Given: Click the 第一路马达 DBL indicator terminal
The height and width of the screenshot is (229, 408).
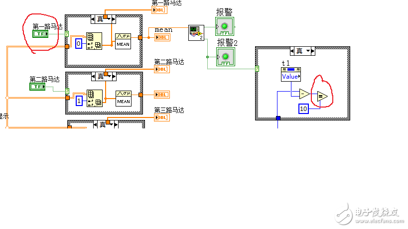Looking at the screenshot, I should click(x=159, y=10).
